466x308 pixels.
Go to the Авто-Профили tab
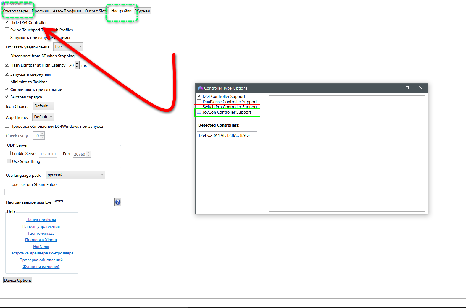pos(67,11)
